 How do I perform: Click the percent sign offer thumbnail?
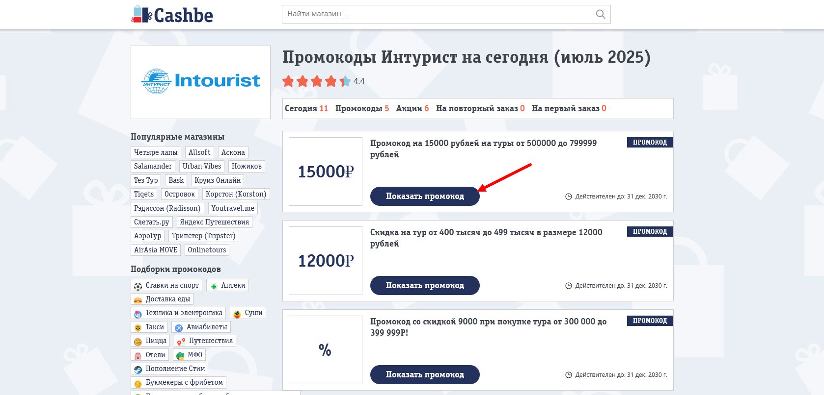(x=326, y=350)
